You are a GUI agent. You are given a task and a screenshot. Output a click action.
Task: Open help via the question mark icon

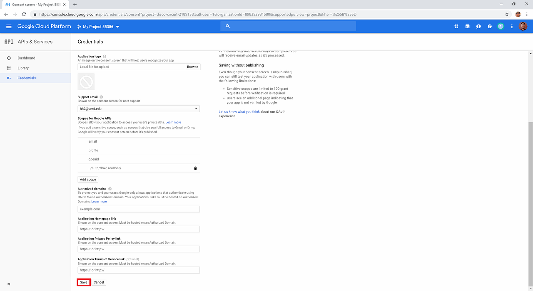point(489,26)
